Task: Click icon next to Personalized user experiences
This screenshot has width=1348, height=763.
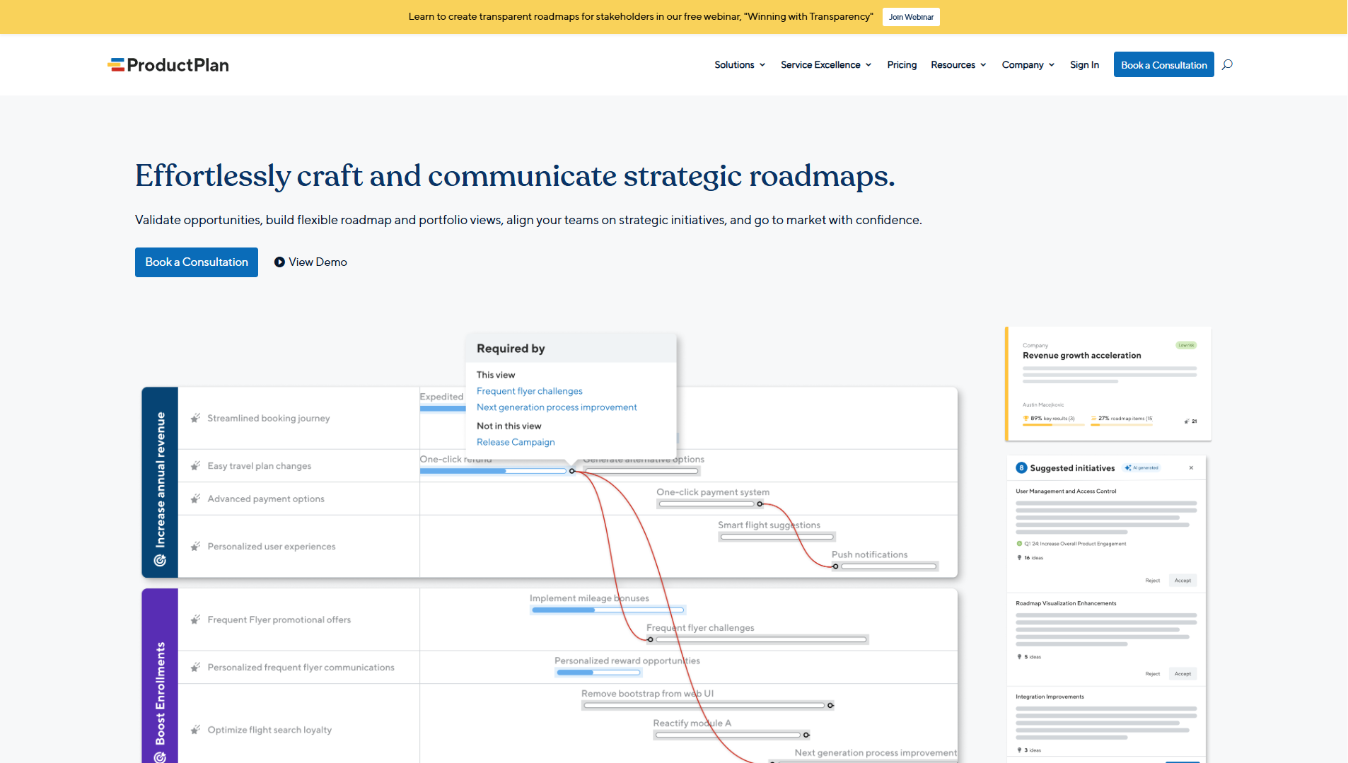Action: [x=195, y=546]
